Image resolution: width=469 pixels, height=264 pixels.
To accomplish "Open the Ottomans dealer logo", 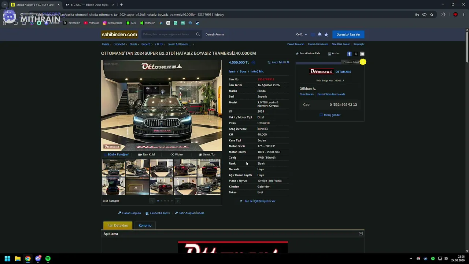I will click(x=321, y=71).
